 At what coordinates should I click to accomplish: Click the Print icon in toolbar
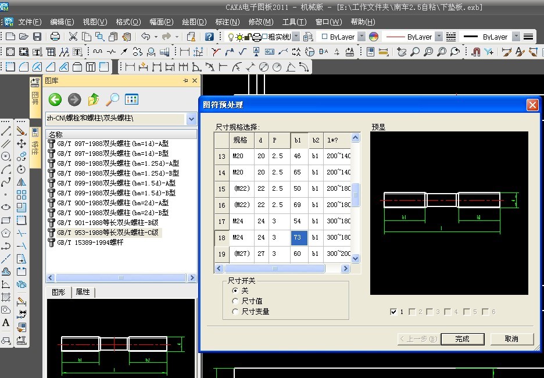coord(55,37)
